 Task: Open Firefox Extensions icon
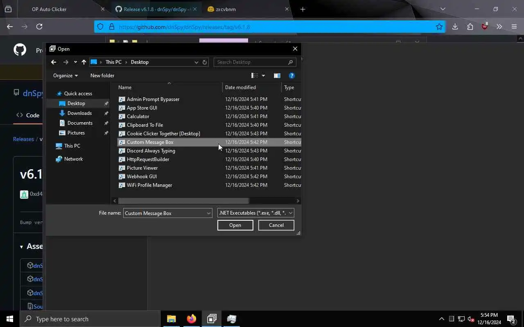click(x=470, y=27)
